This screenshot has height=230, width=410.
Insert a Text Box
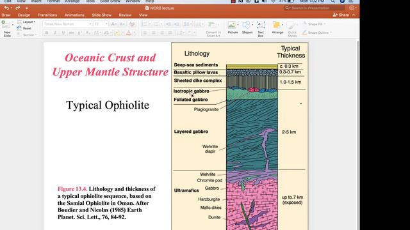pos(261,29)
